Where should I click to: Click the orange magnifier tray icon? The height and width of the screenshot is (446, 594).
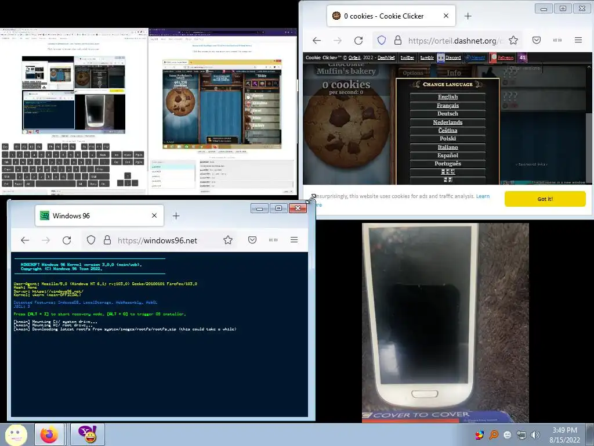[x=494, y=435]
